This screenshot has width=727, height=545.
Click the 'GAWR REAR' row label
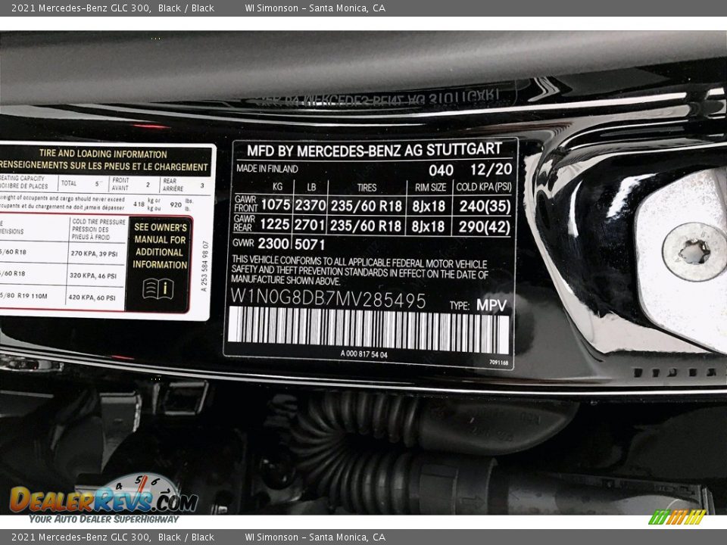click(x=245, y=223)
